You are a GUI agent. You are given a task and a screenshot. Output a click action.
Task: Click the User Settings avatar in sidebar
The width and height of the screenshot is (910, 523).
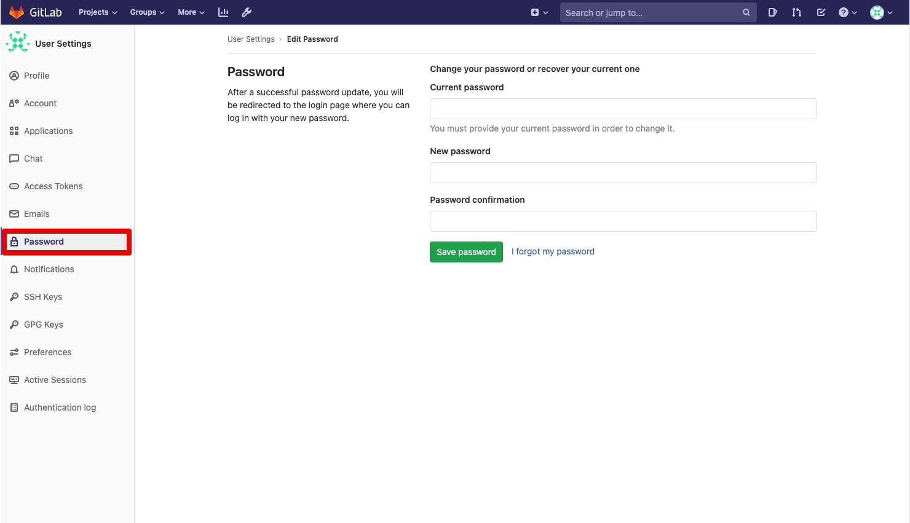point(18,42)
